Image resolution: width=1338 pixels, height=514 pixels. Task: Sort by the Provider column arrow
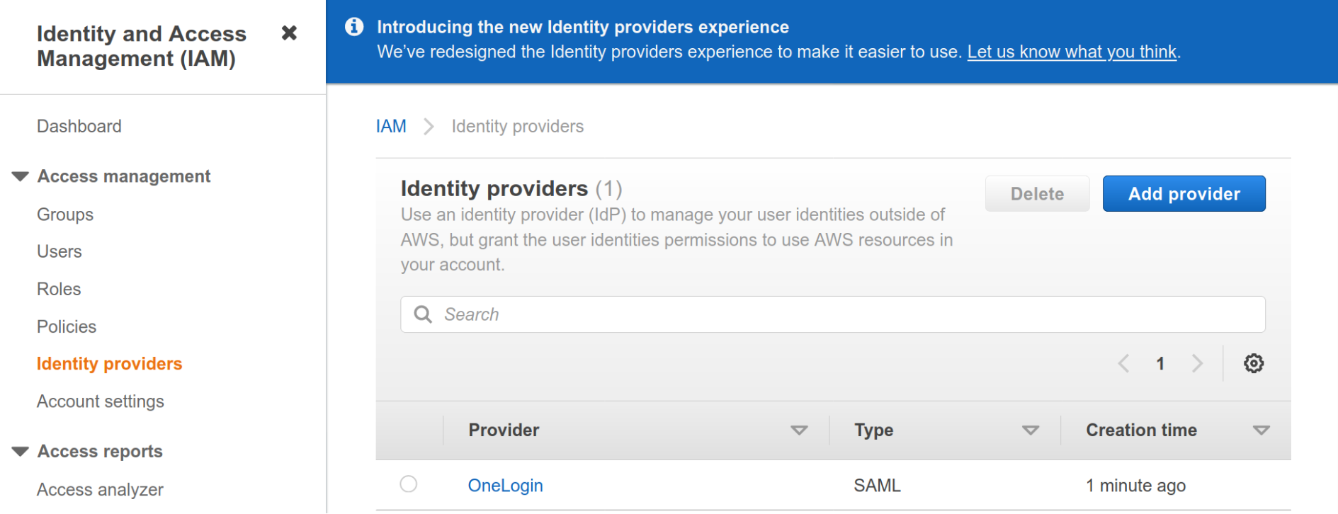click(799, 430)
